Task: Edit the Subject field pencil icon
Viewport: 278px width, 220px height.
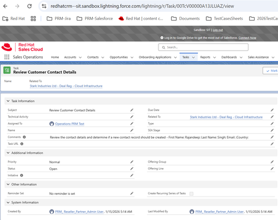Action: click(x=132, y=110)
